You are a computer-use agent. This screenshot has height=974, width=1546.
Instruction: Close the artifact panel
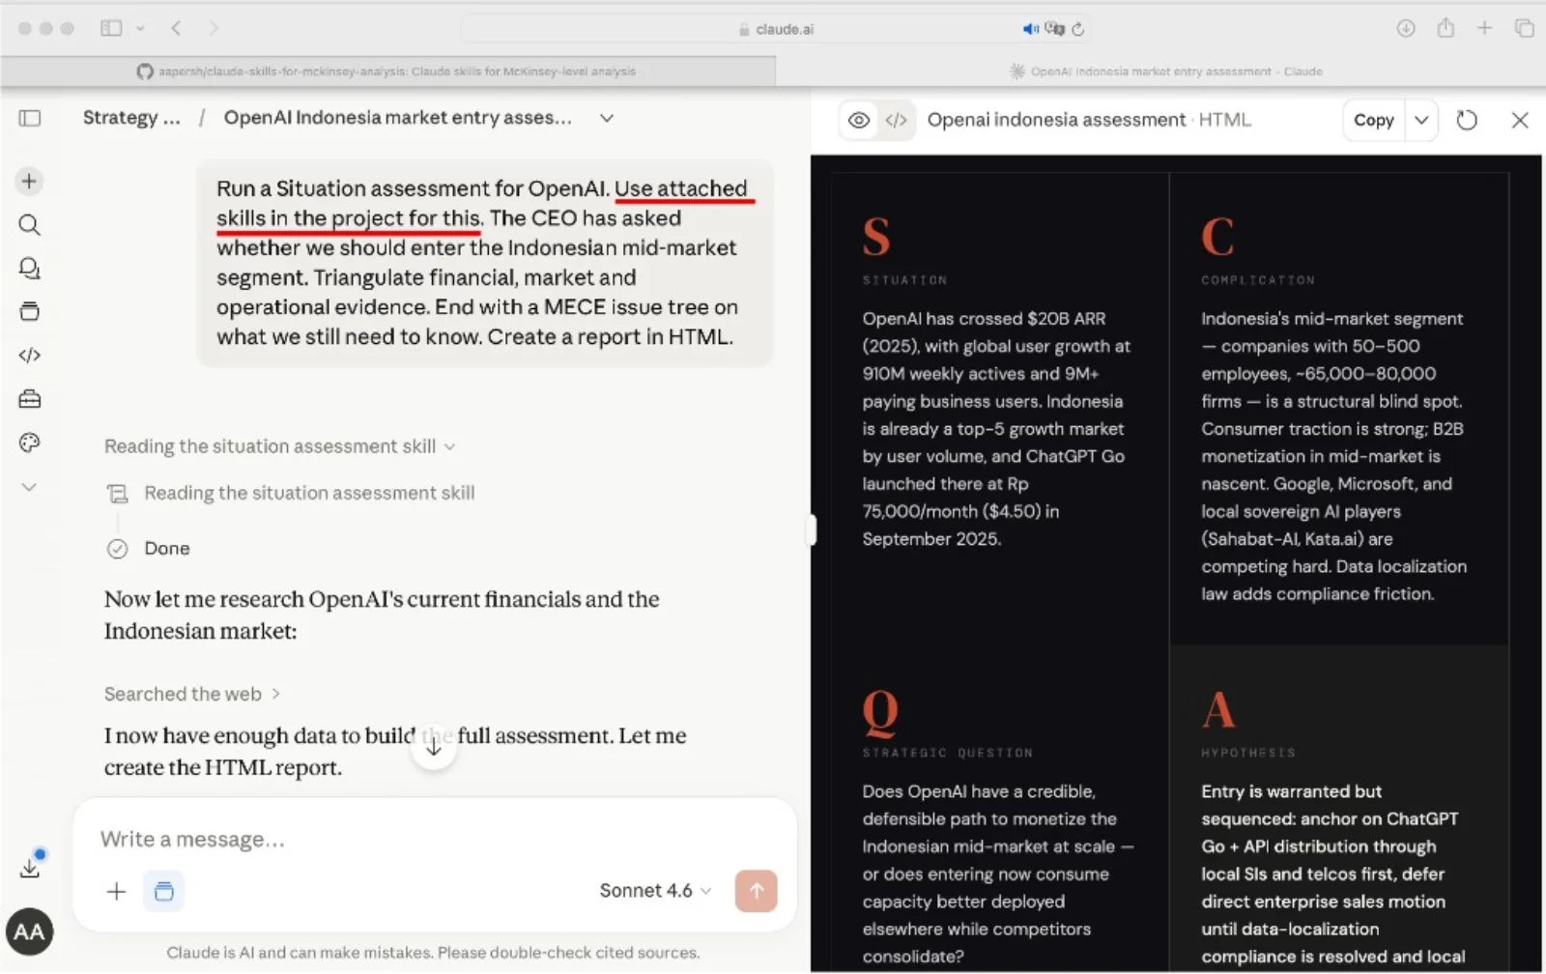pyautogui.click(x=1520, y=120)
